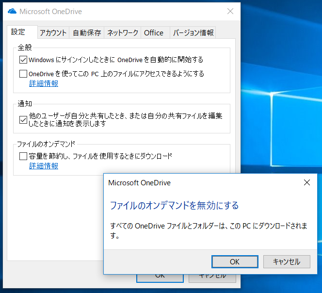This screenshot has height=293, width=322.
Task: Click the partially hidden OK button in settings window
Action: click(160, 278)
